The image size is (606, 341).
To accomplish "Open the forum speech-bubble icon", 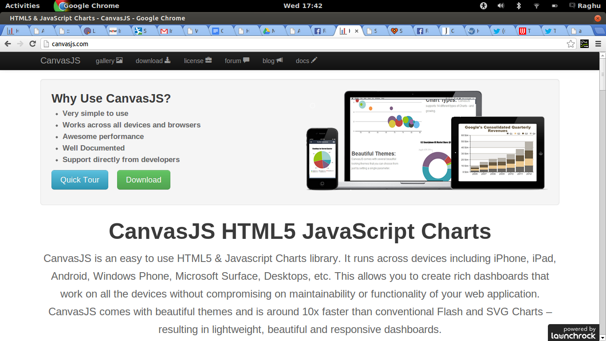I will (x=245, y=60).
